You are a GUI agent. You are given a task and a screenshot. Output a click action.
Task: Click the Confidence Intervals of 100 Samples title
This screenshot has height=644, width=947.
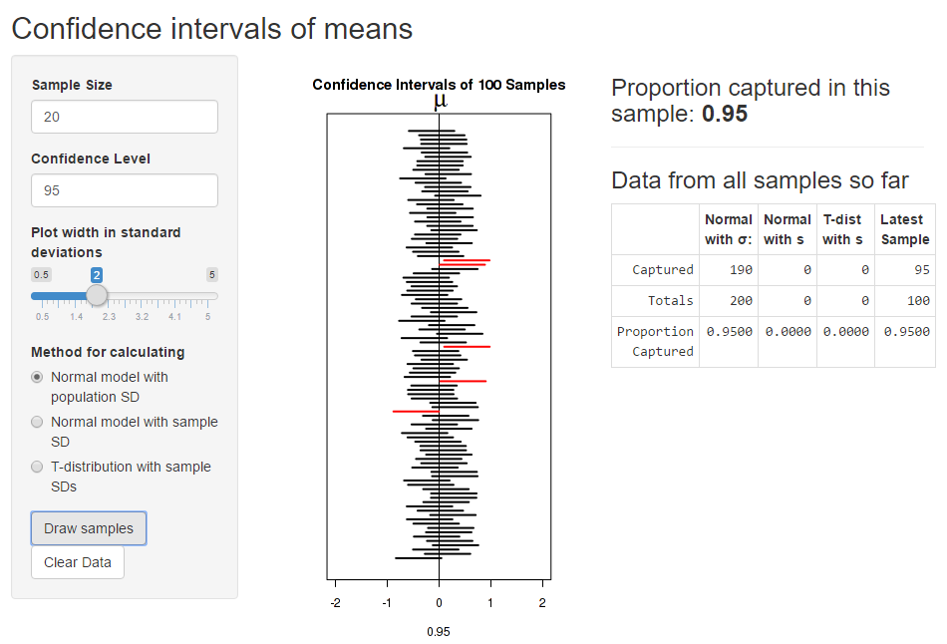pos(439,85)
